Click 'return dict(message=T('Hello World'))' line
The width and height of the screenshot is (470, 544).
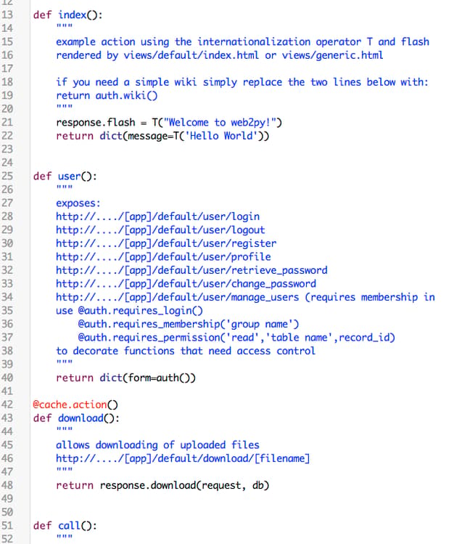(x=162, y=136)
